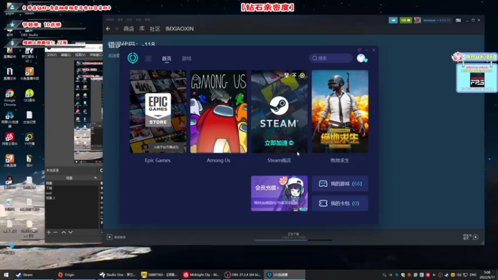Move scene up in OBS
The width and height of the screenshot is (498, 280).
coord(63,232)
